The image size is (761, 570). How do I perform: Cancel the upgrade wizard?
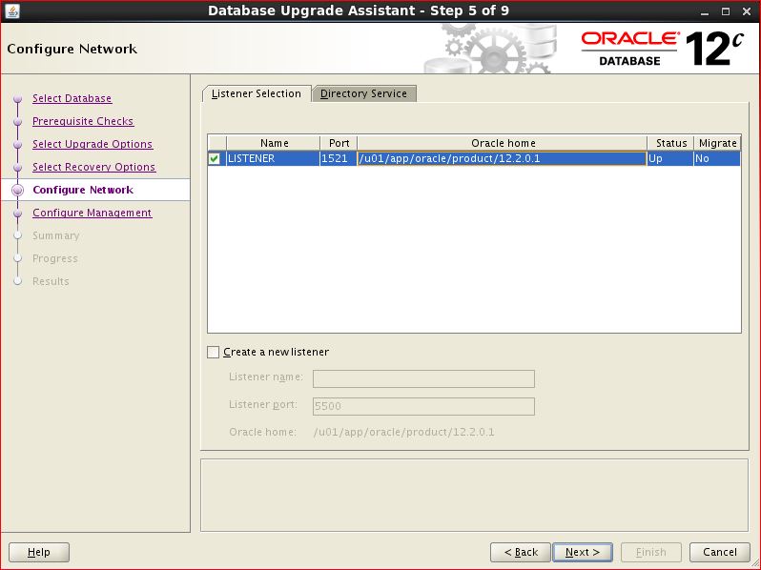(720, 552)
